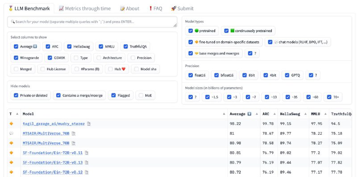
Task: Chat model type icon in first MultiVerse_70B row
Action: (x=12, y=133)
